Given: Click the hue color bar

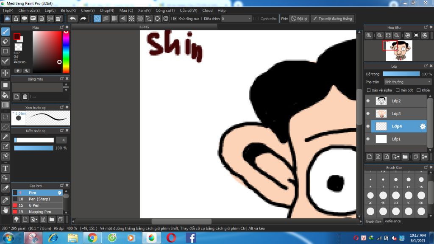Looking at the screenshot, I should (x=66, y=52).
